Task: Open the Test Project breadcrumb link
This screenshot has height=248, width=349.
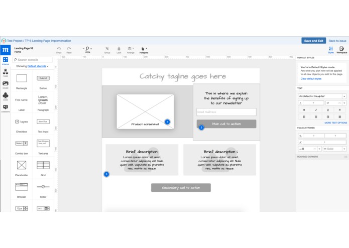Action: [x=15, y=41]
